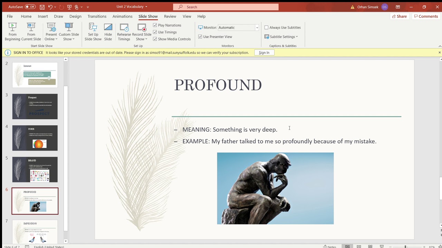This screenshot has width=442, height=248.
Task: Click the PROFOUND slide title text
Action: (x=218, y=85)
